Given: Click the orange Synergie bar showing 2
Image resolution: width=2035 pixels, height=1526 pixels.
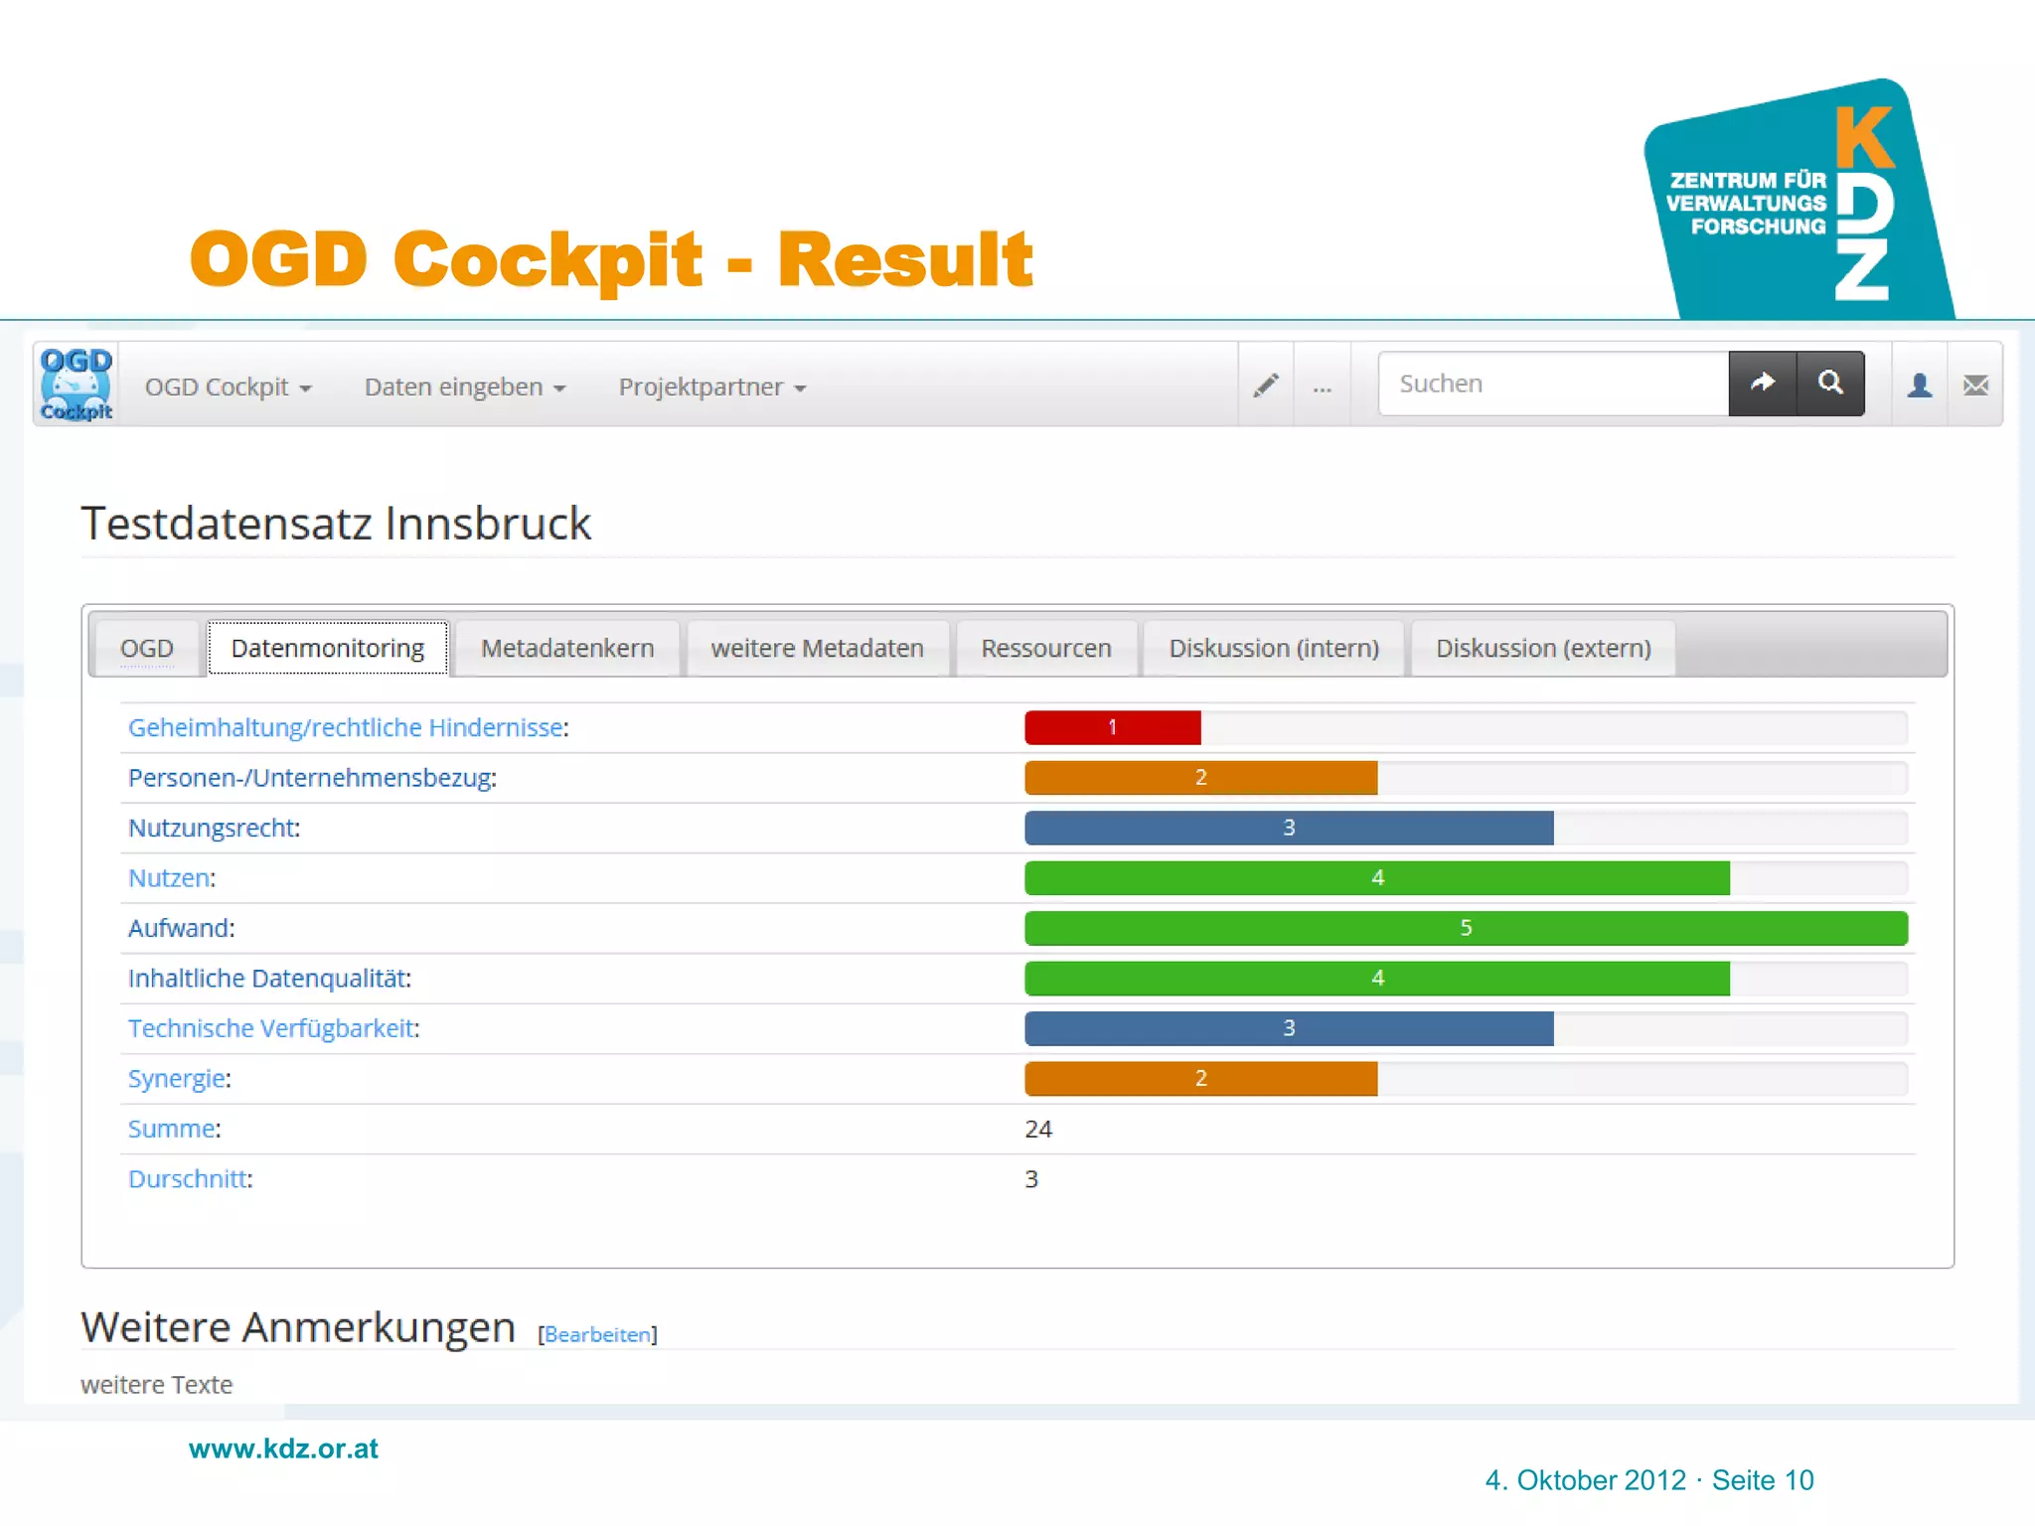Looking at the screenshot, I should click(x=1201, y=1079).
